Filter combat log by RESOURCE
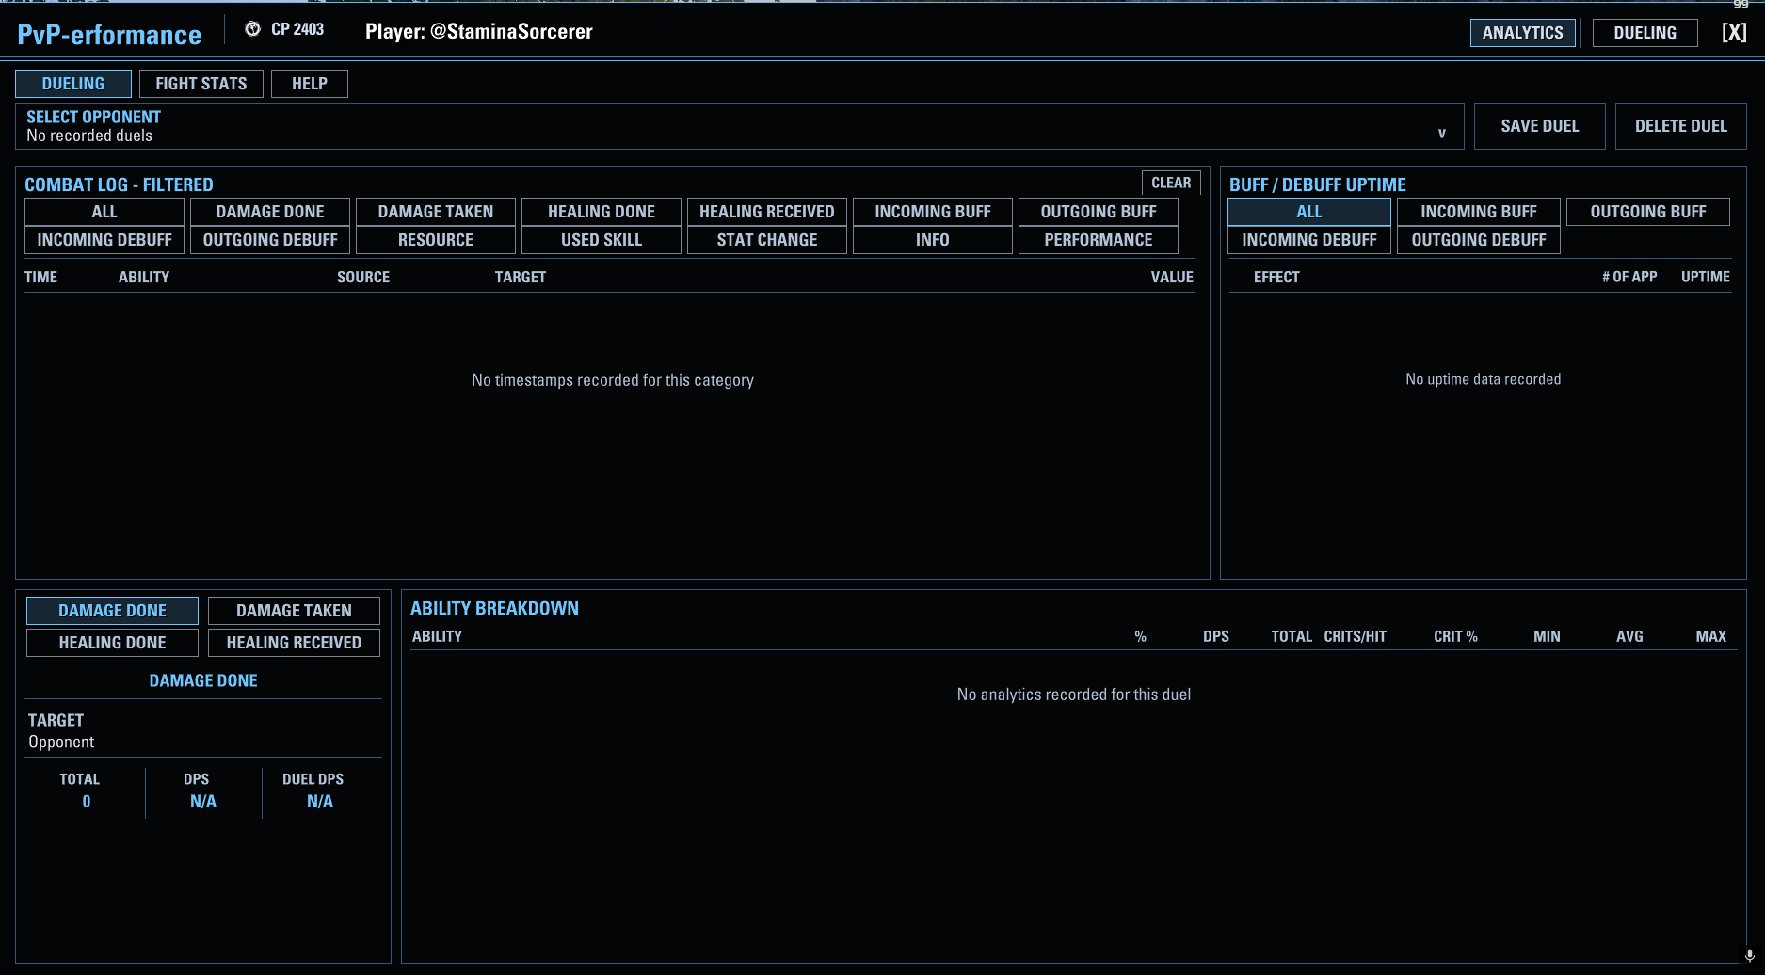 (x=436, y=240)
